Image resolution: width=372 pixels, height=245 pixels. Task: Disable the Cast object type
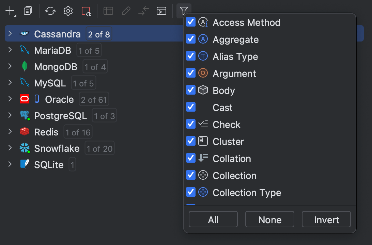pyautogui.click(x=190, y=107)
